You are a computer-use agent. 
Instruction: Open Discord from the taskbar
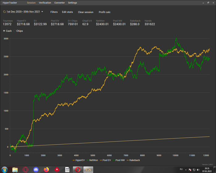(x=36, y=170)
